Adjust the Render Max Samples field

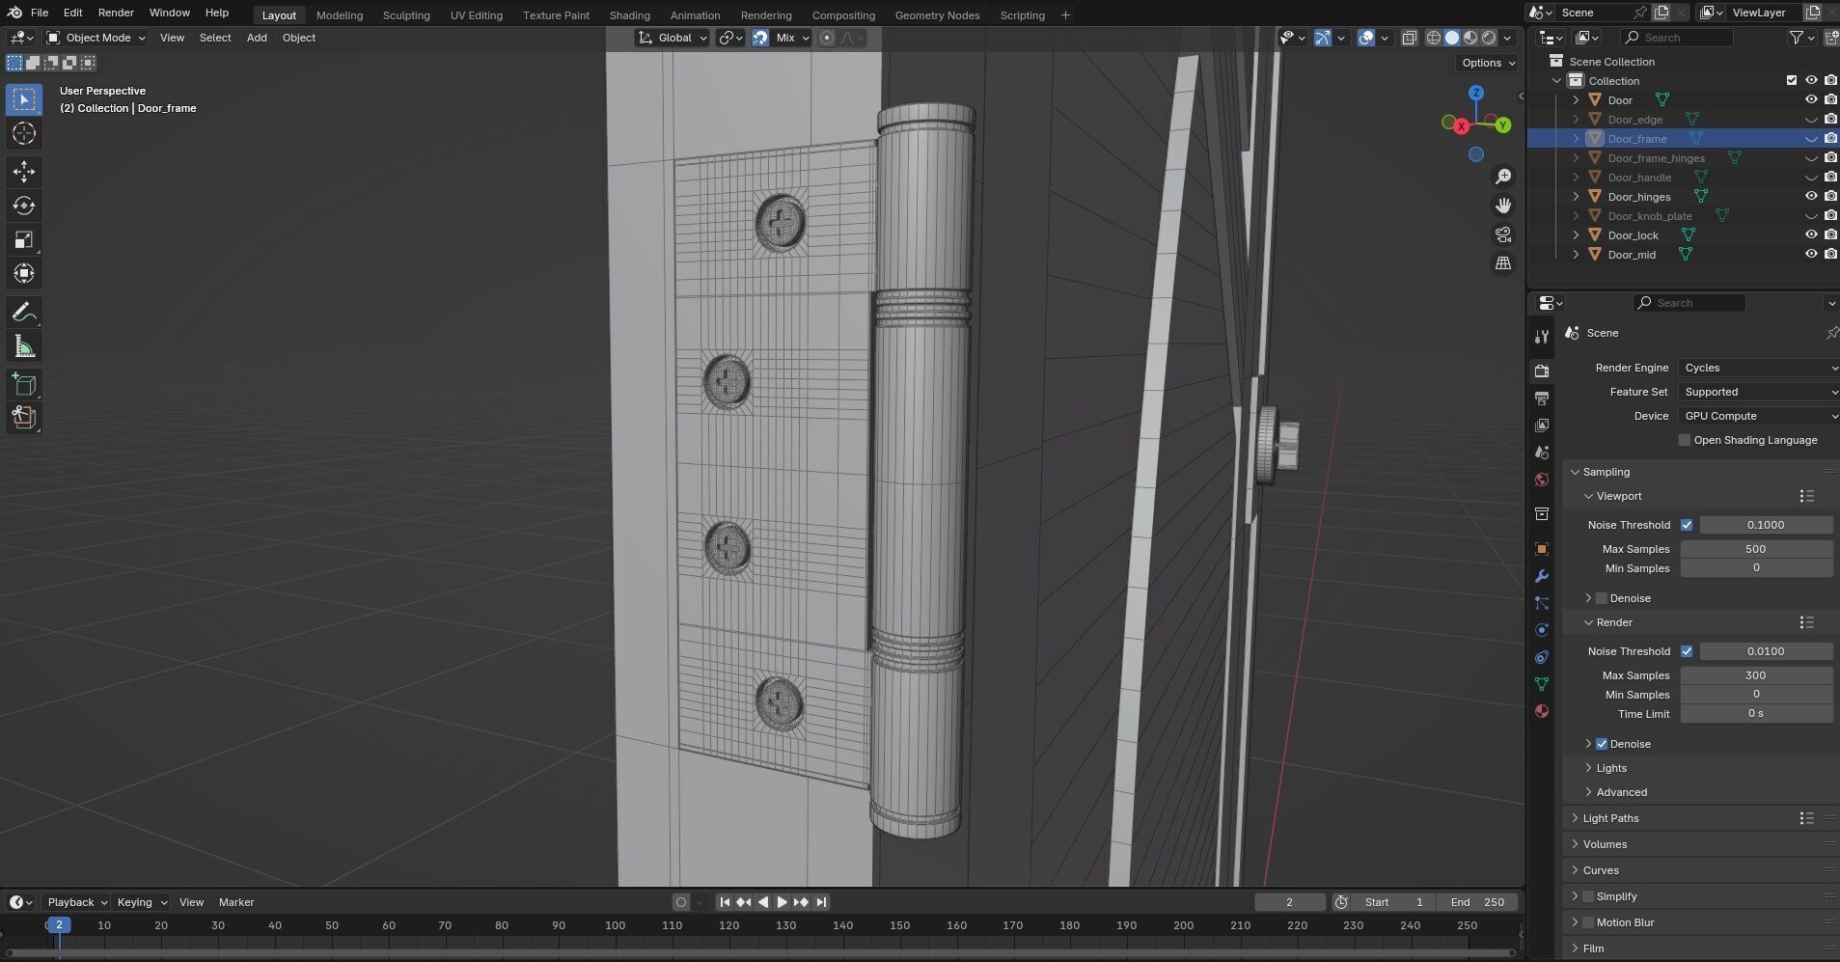pyautogui.click(x=1756, y=675)
